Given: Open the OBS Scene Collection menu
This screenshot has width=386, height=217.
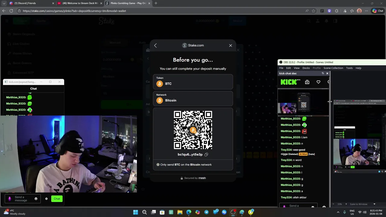Looking at the screenshot, I should click(333, 68).
